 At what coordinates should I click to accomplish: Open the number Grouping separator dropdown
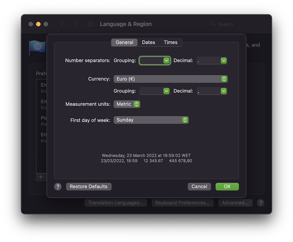coord(155,61)
